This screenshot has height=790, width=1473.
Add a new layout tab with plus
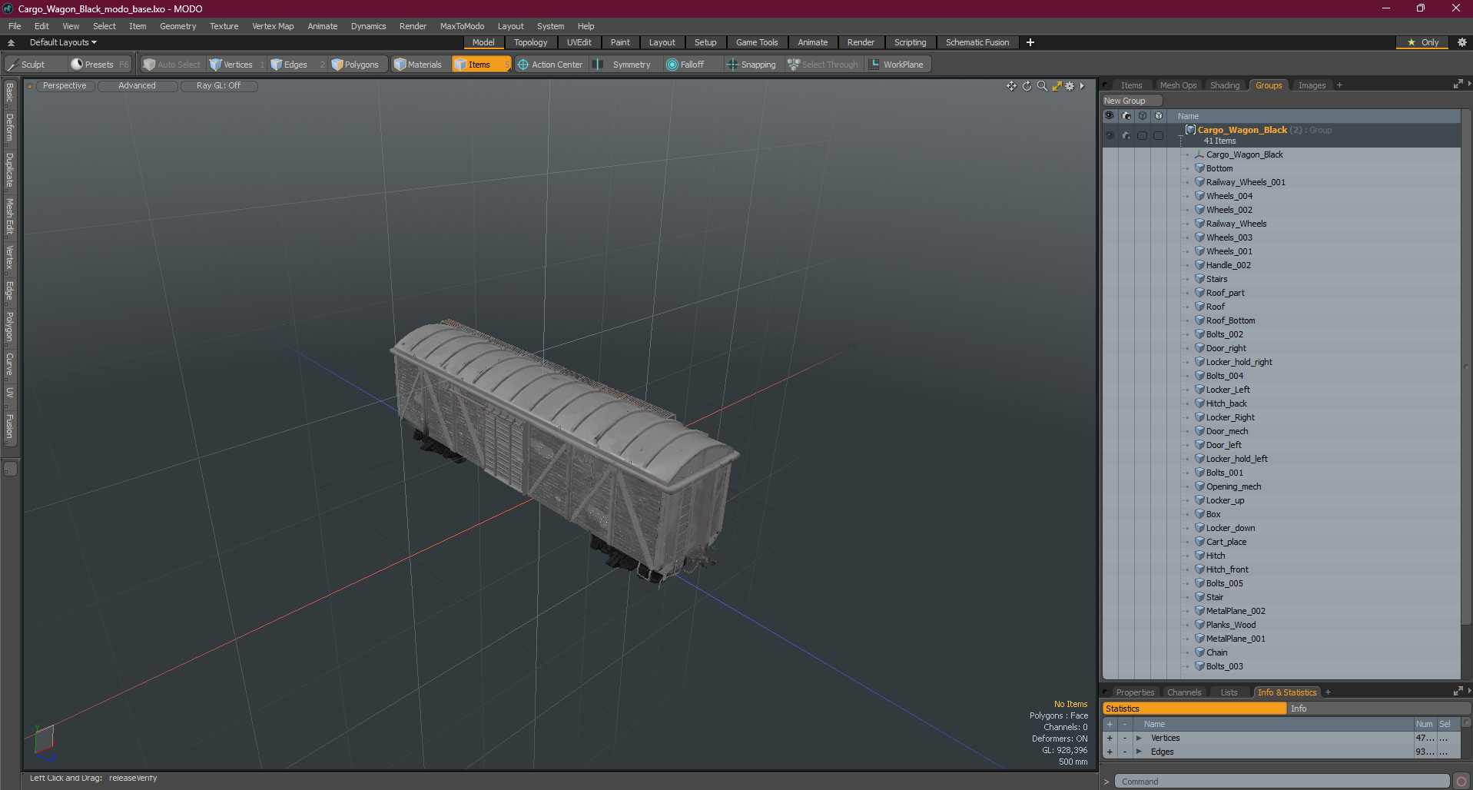(1030, 42)
